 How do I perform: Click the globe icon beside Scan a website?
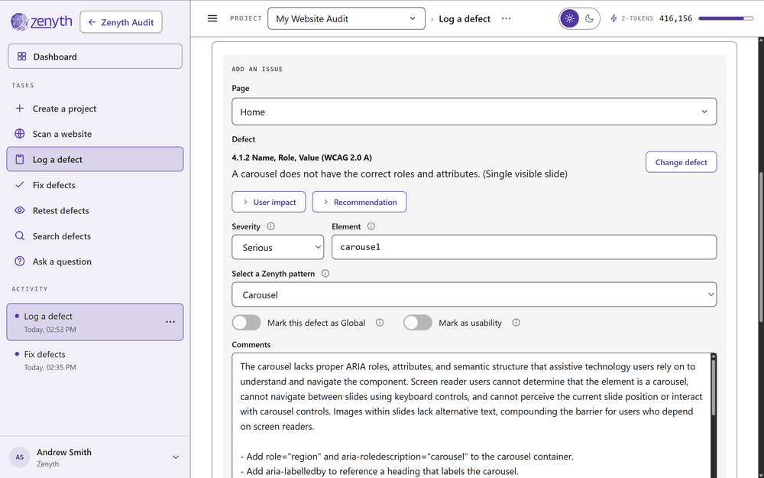click(20, 134)
